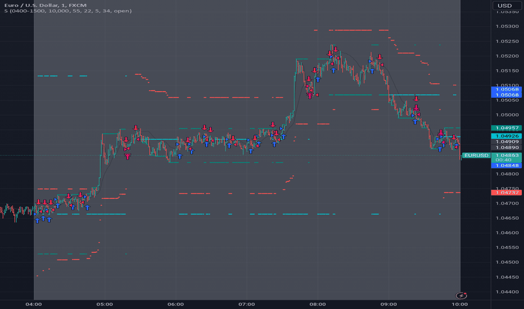Screen dimensions: 524x309
Task: Click the red T marker near 05:20
Action: (127, 156)
